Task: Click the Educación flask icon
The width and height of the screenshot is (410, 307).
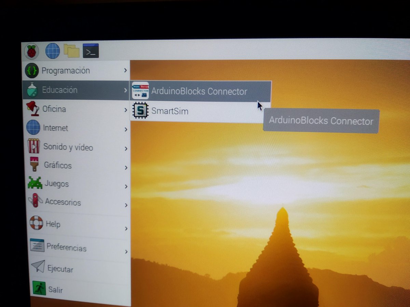Action: point(32,90)
